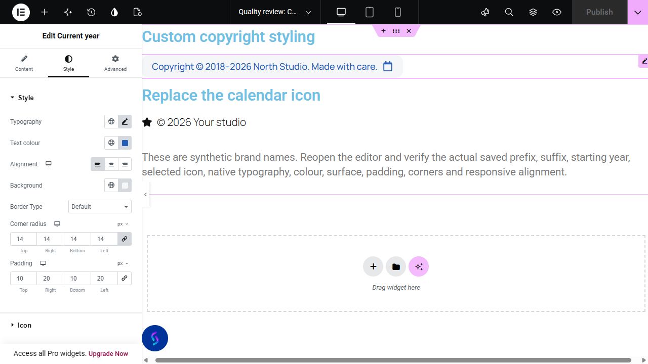The image size is (648, 364).
Task: Switch to the Advanced tab
Action: pos(115,63)
